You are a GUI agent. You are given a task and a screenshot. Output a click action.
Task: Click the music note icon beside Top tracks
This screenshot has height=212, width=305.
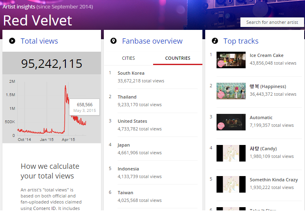(215, 41)
